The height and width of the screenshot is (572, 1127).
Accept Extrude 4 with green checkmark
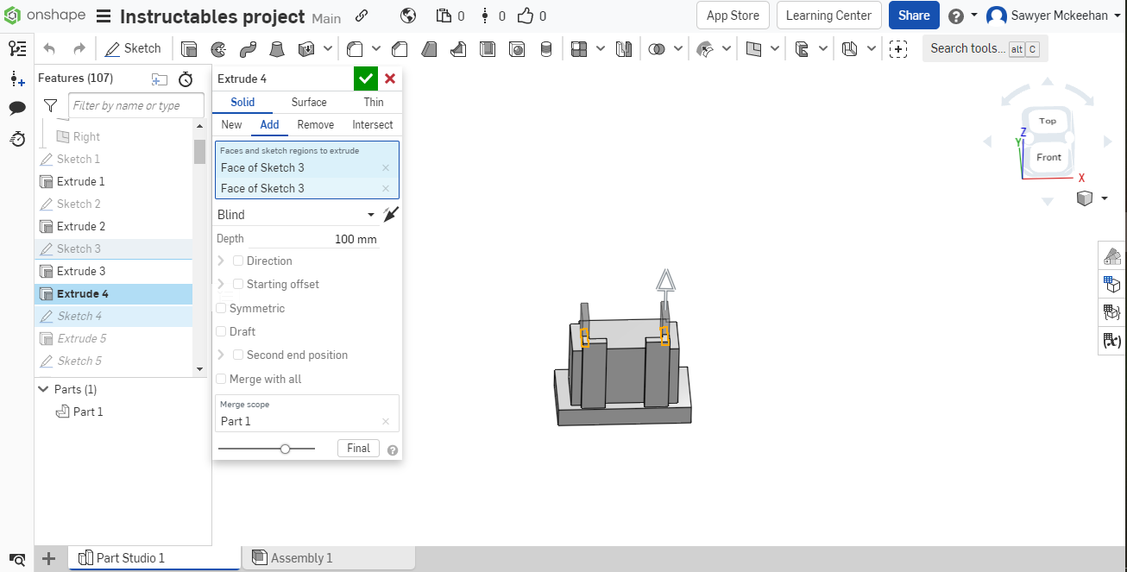[366, 79]
